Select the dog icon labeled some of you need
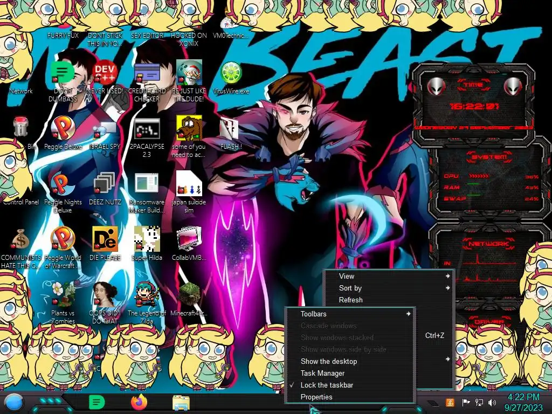 pyautogui.click(x=189, y=128)
